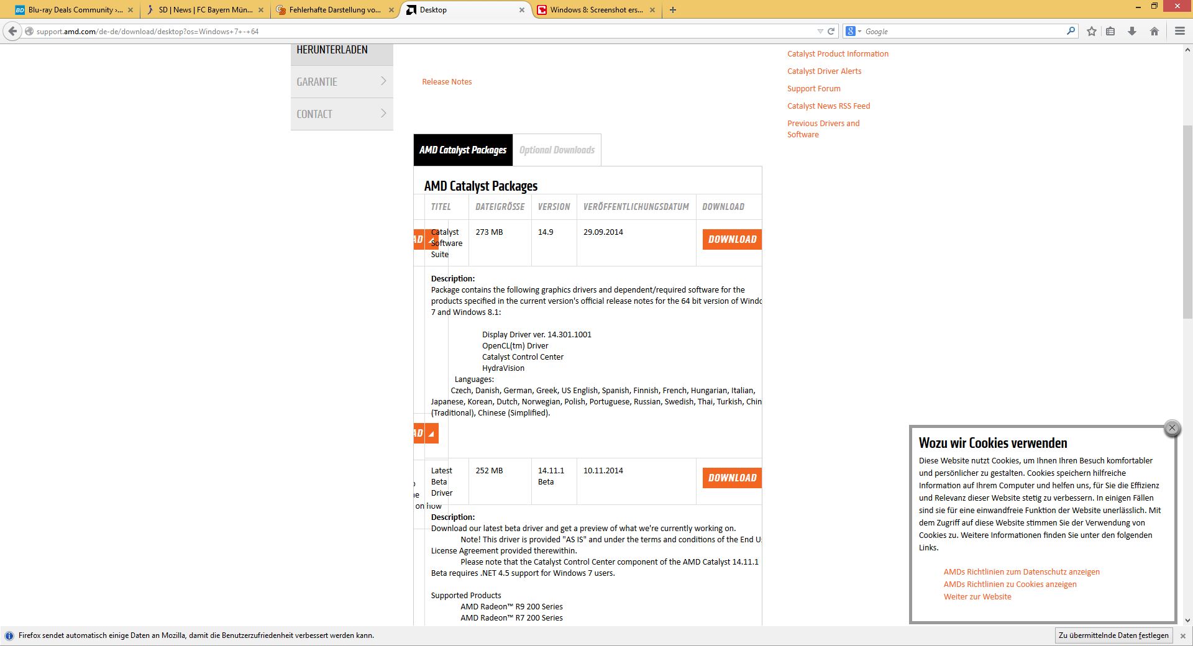Screen dimensions: 1193x646
Task: Open Catalyst News RSS Feed link
Action: (828, 106)
